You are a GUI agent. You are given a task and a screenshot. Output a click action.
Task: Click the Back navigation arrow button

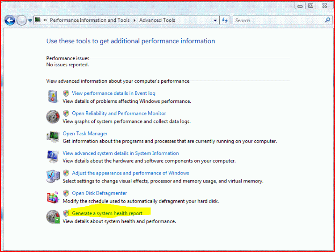click(x=10, y=20)
